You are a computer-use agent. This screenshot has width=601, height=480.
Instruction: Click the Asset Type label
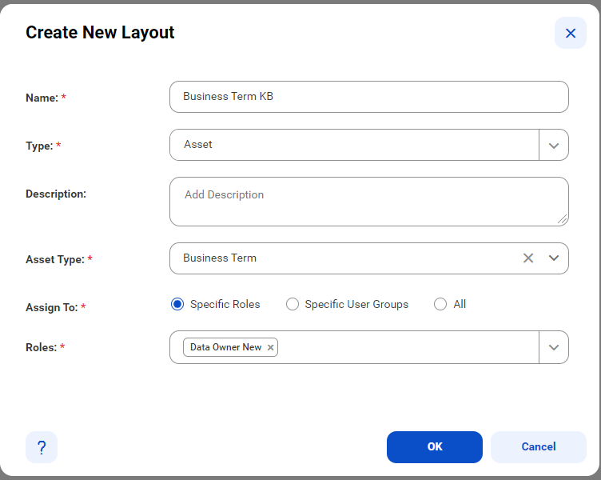[55, 260]
